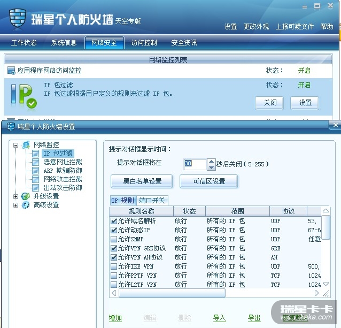Sort by the 规则名称 column header

pyautogui.click(x=141, y=211)
